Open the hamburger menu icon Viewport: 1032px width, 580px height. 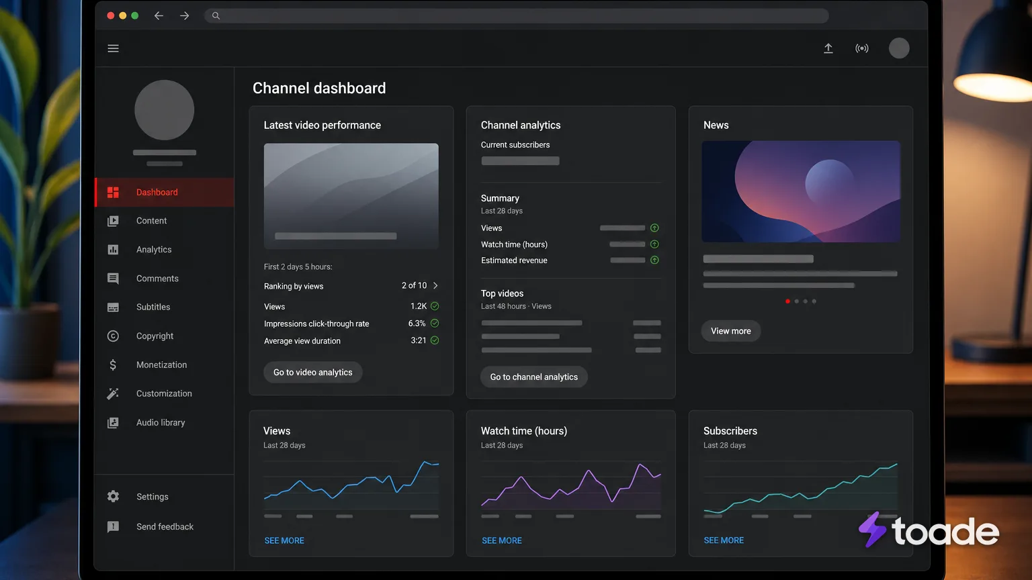[113, 48]
